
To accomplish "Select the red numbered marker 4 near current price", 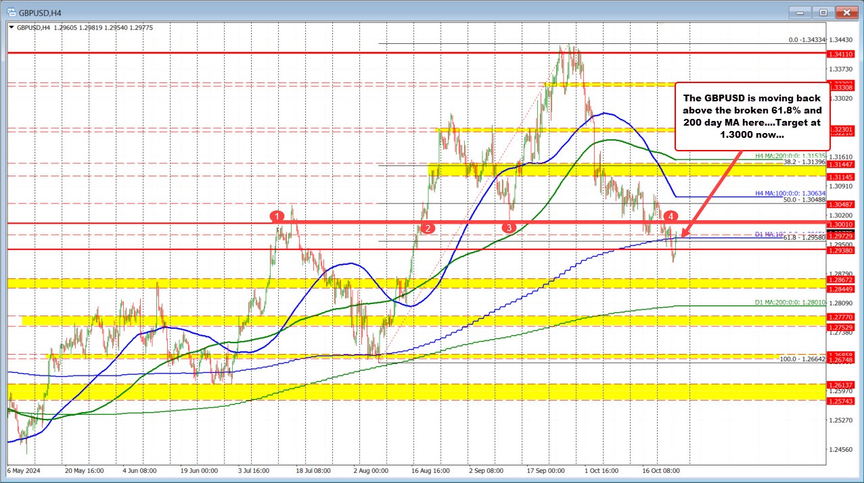I will point(671,217).
